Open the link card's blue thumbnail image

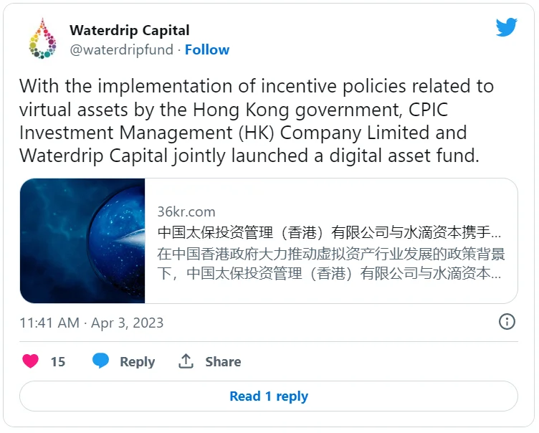(x=82, y=241)
